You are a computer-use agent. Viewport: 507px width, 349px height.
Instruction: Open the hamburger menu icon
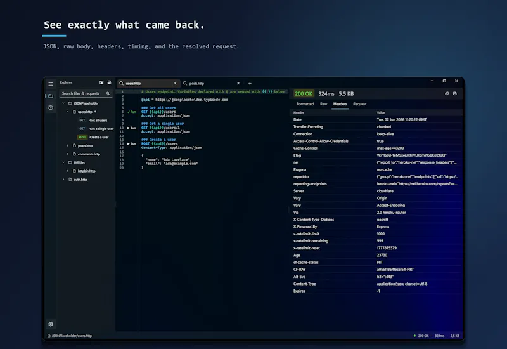pyautogui.click(x=51, y=84)
